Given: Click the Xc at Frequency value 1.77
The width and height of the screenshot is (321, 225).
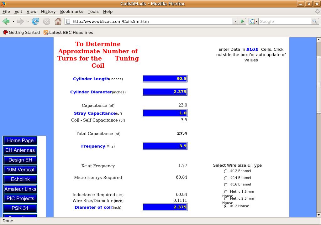Looking at the screenshot, I should pos(183,165).
